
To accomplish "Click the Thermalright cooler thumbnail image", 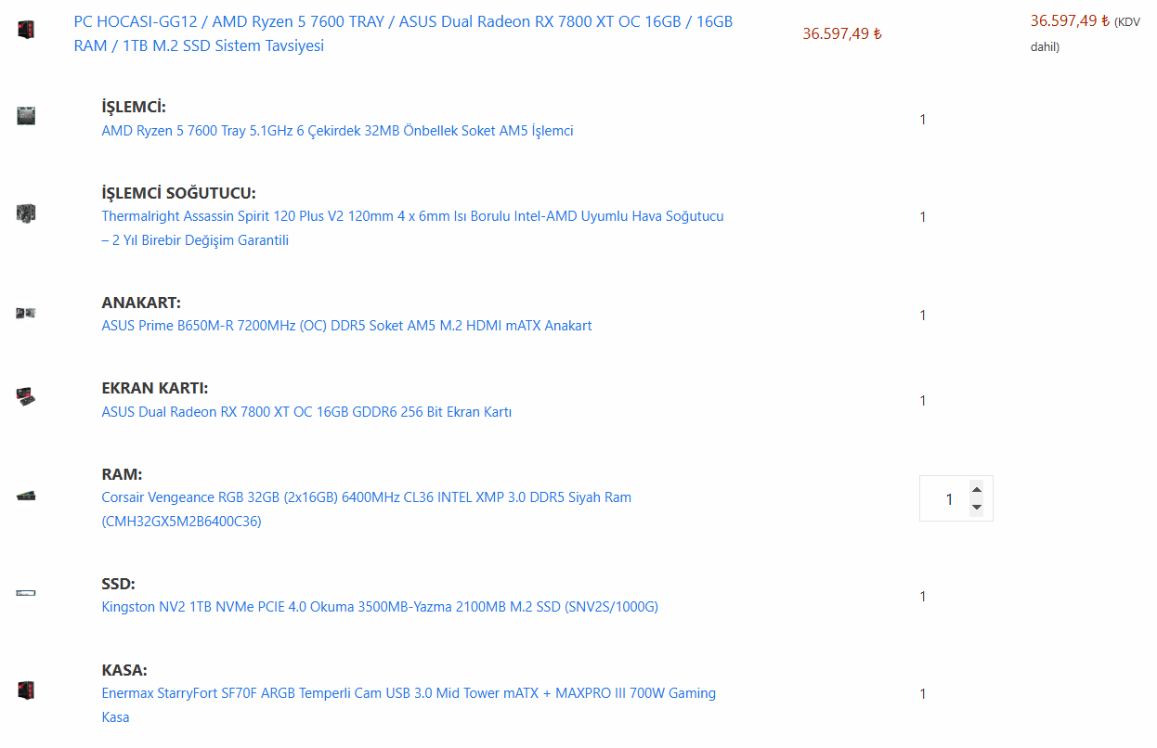I will (x=26, y=213).
